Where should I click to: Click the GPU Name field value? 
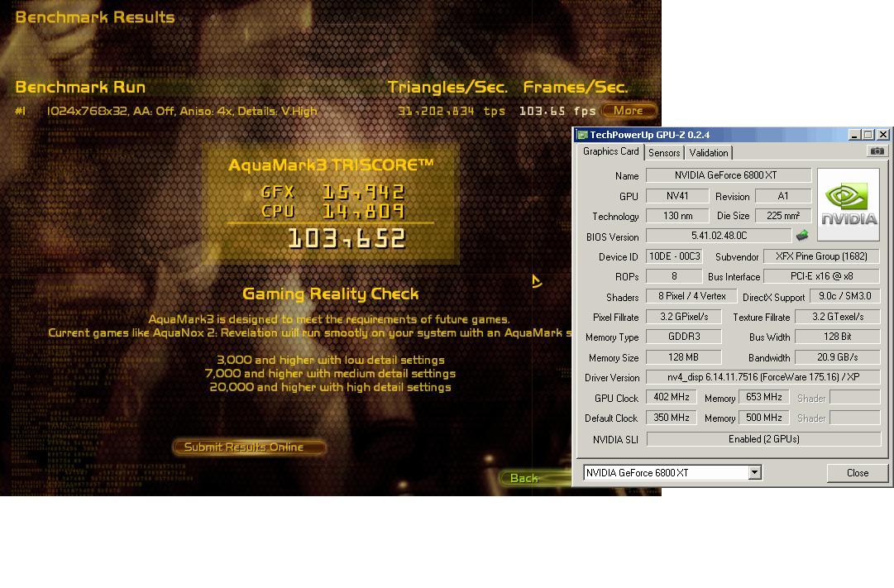pos(728,175)
